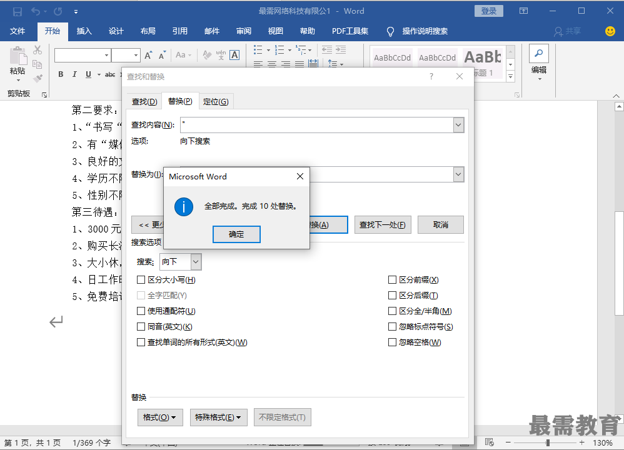The image size is (624, 450).
Task: Click the multilevel list icon
Action: coord(301,50)
